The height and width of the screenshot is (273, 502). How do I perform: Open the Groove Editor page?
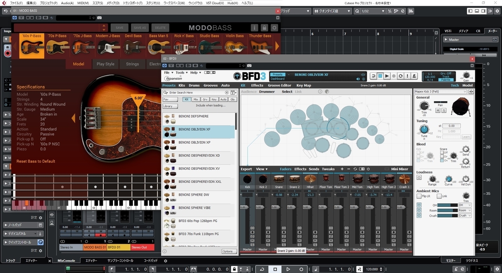tap(279, 85)
